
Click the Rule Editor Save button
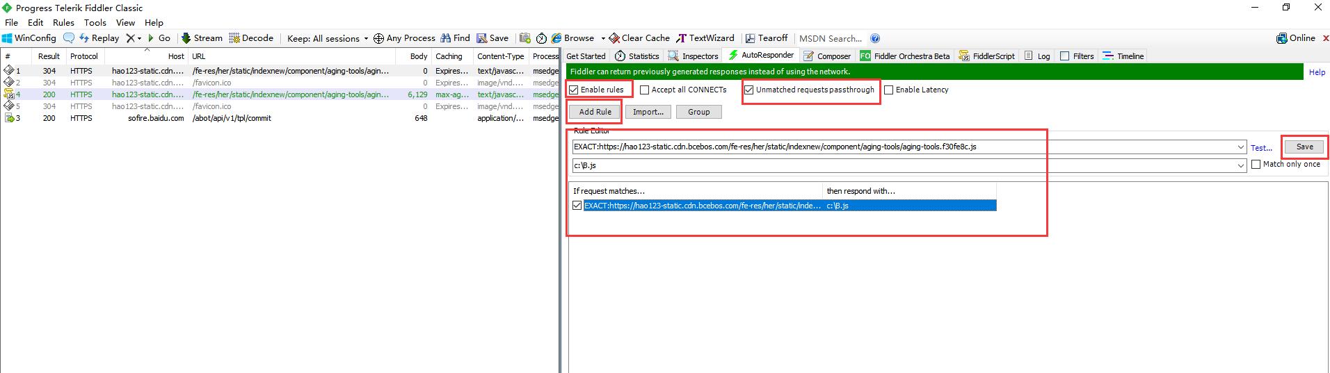1305,147
